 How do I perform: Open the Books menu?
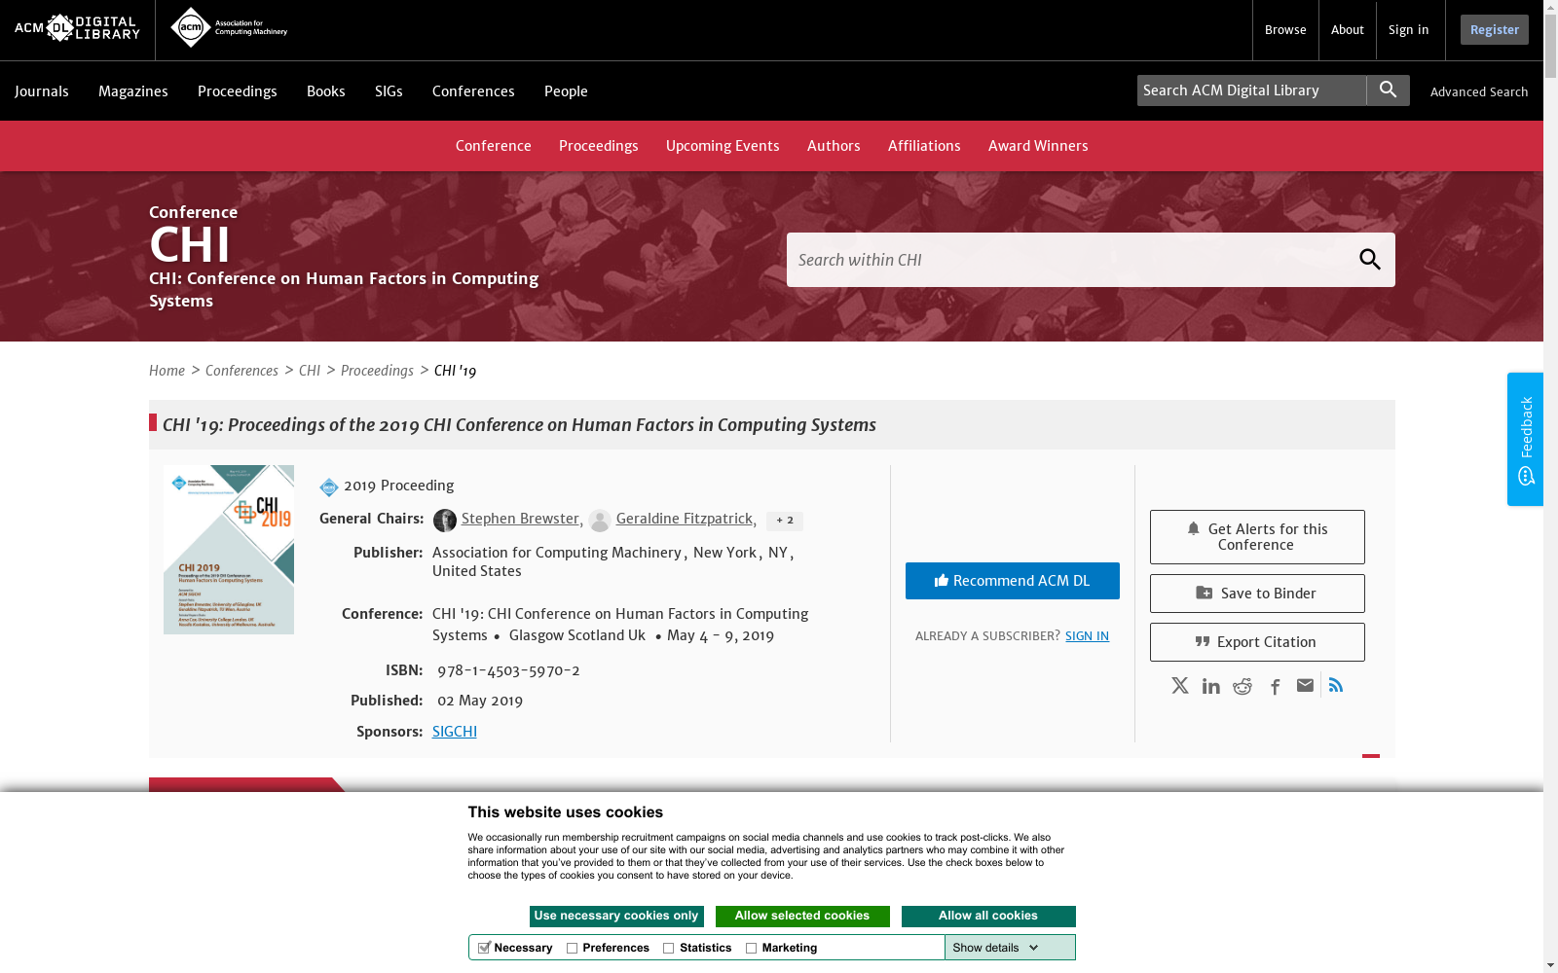(326, 91)
